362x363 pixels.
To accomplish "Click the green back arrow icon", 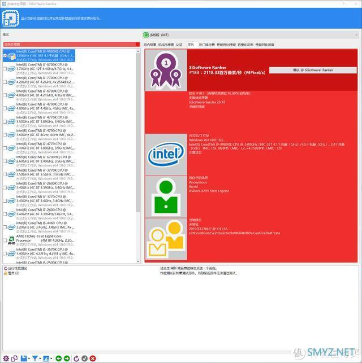I will click(x=59, y=358).
